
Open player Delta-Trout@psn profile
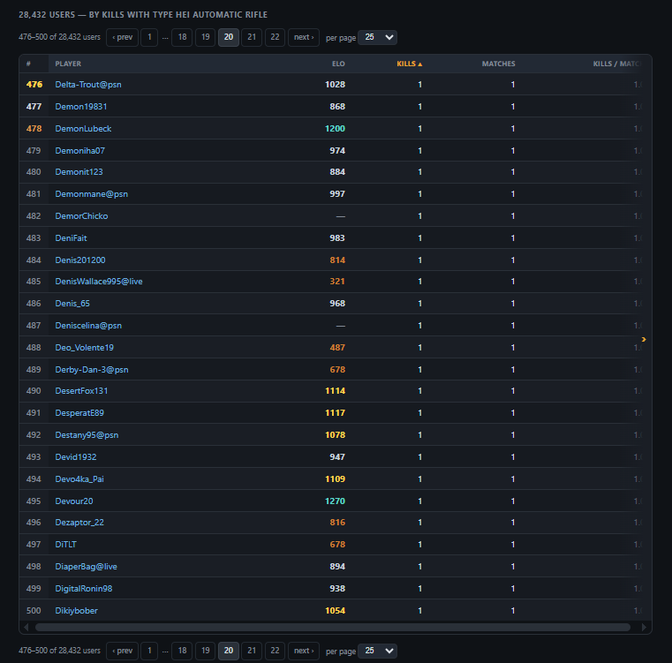pos(88,85)
